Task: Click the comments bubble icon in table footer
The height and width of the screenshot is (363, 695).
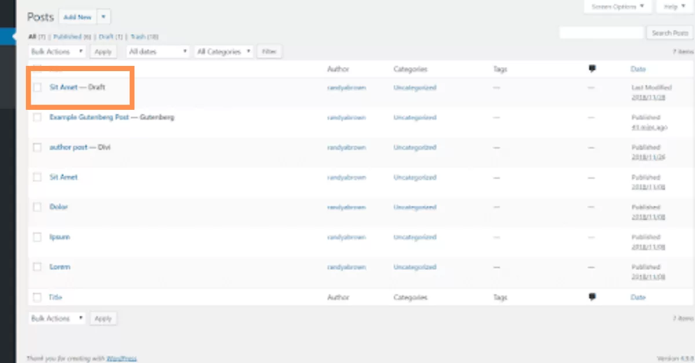Action: [592, 297]
